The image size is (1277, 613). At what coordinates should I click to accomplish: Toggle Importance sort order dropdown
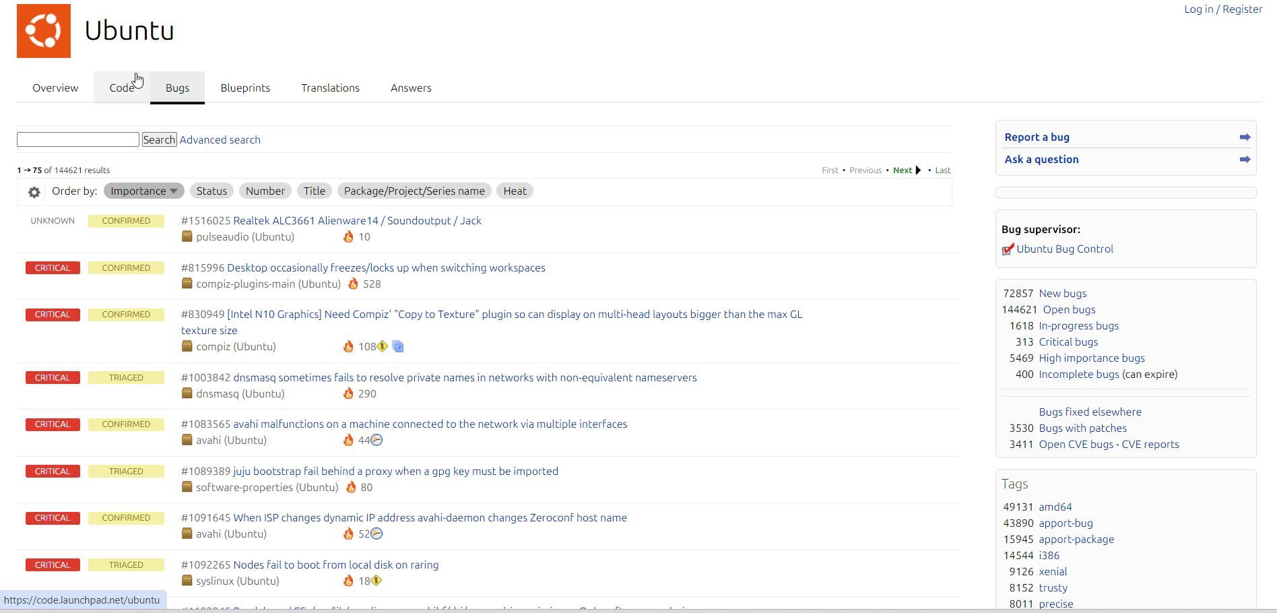pos(143,191)
